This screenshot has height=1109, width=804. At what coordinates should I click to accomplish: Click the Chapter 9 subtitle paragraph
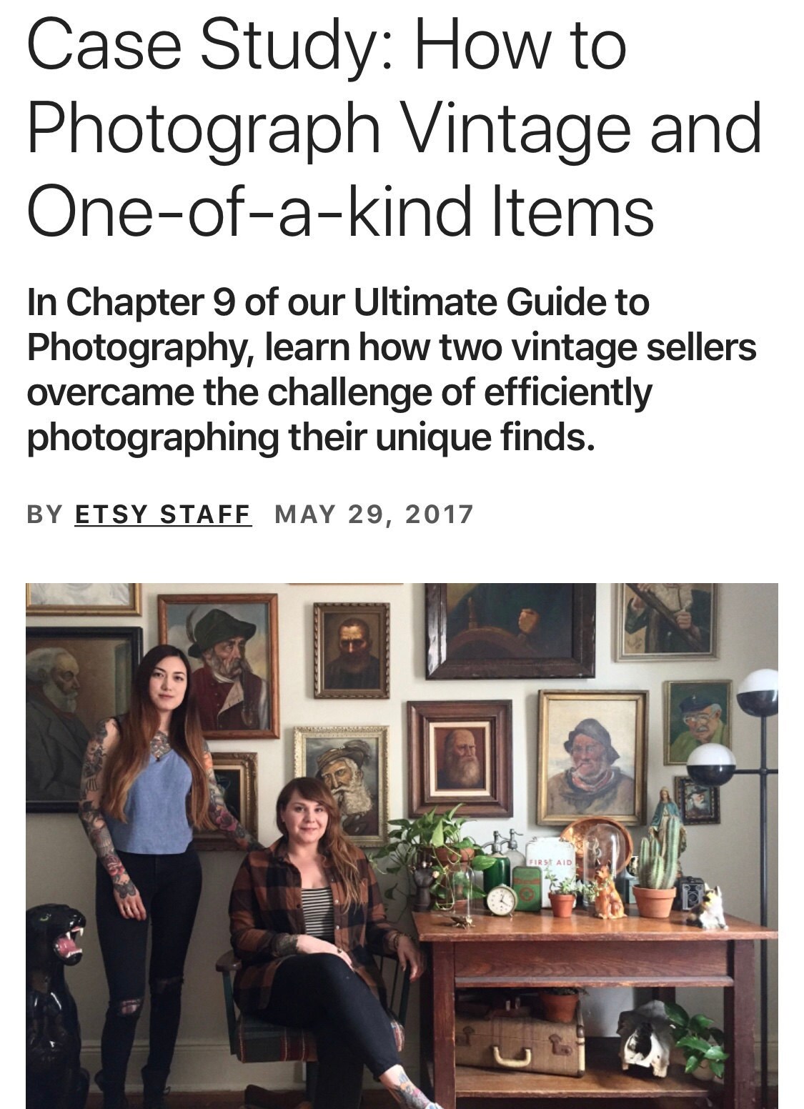click(391, 370)
